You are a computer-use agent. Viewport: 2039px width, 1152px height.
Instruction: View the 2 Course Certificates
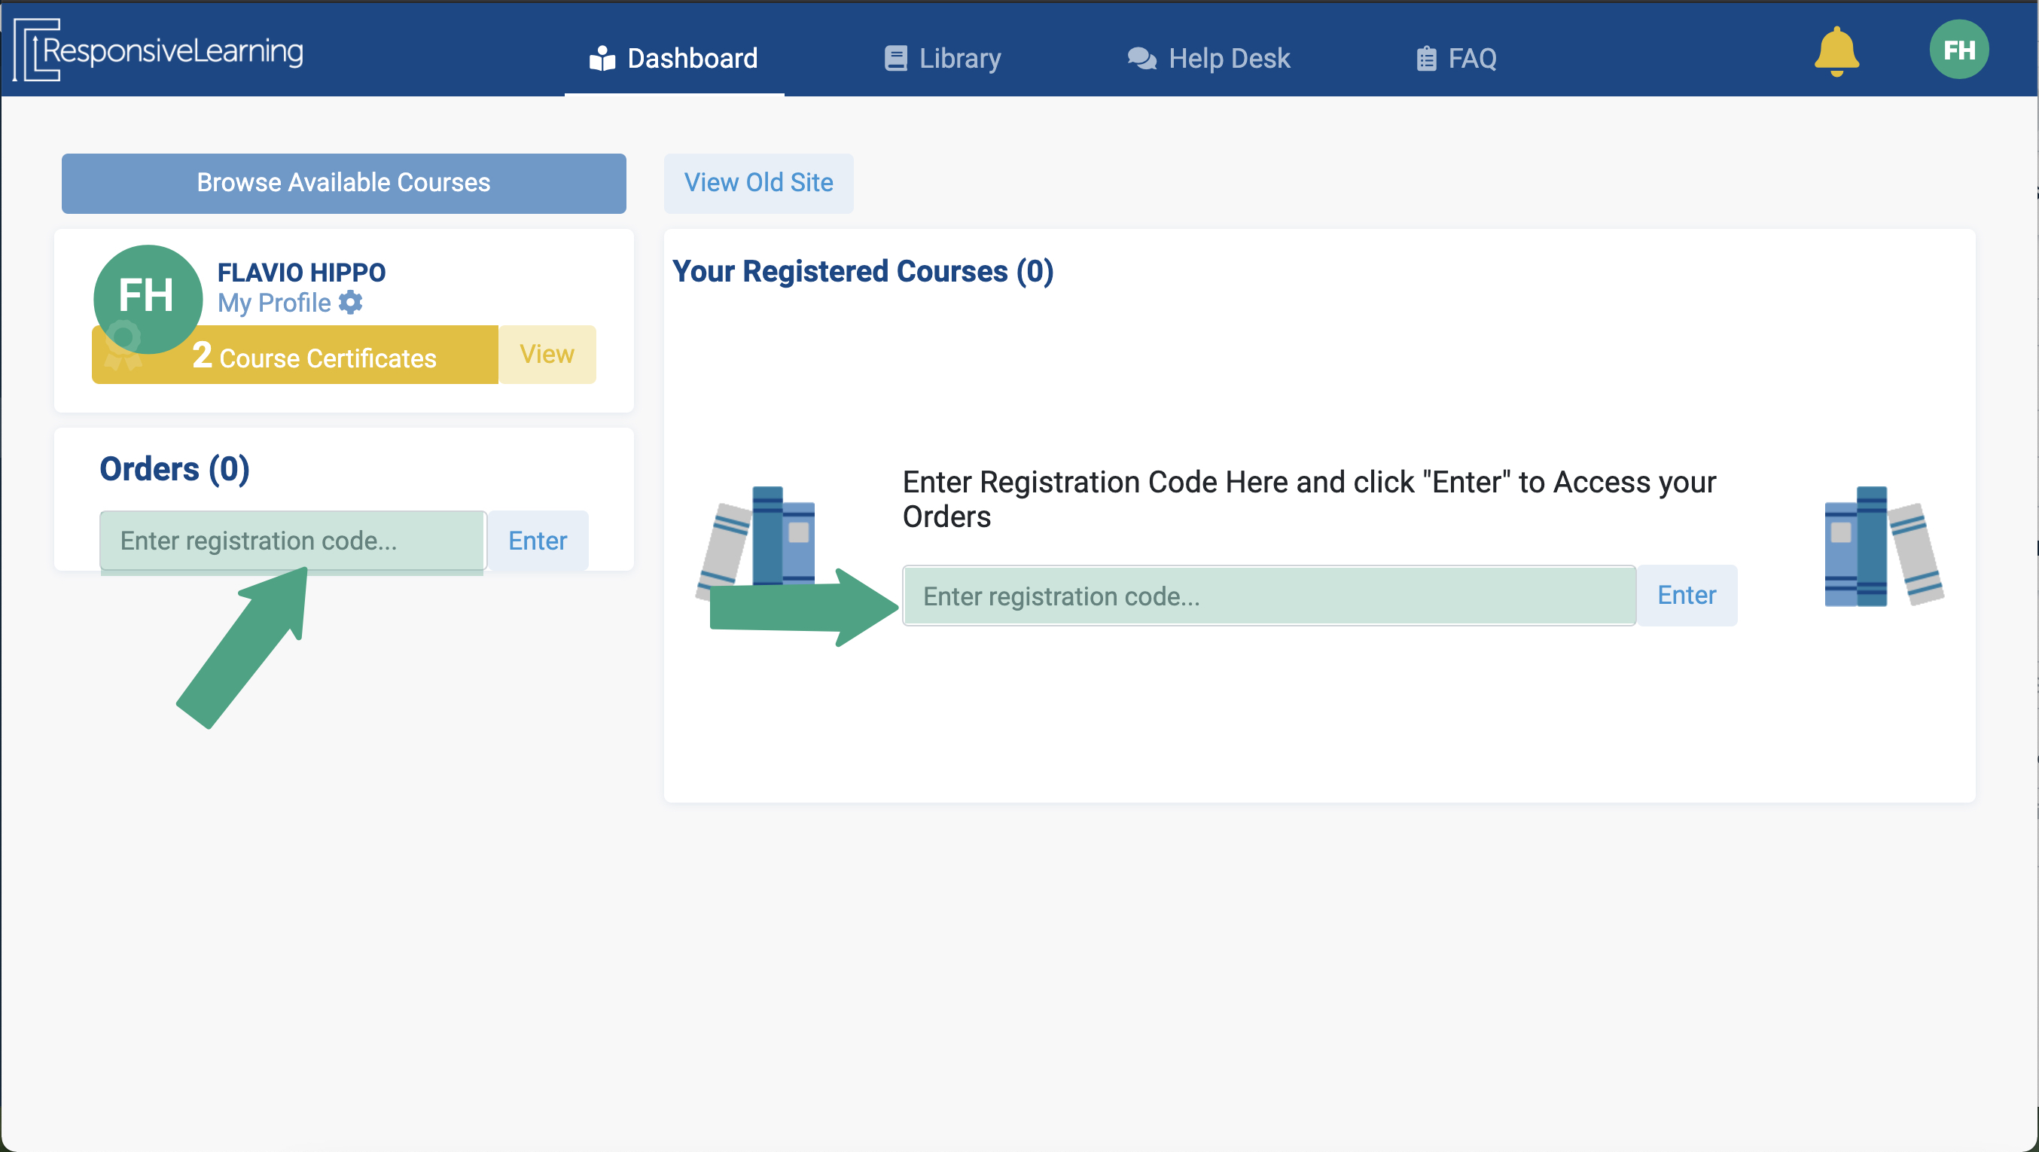click(546, 355)
